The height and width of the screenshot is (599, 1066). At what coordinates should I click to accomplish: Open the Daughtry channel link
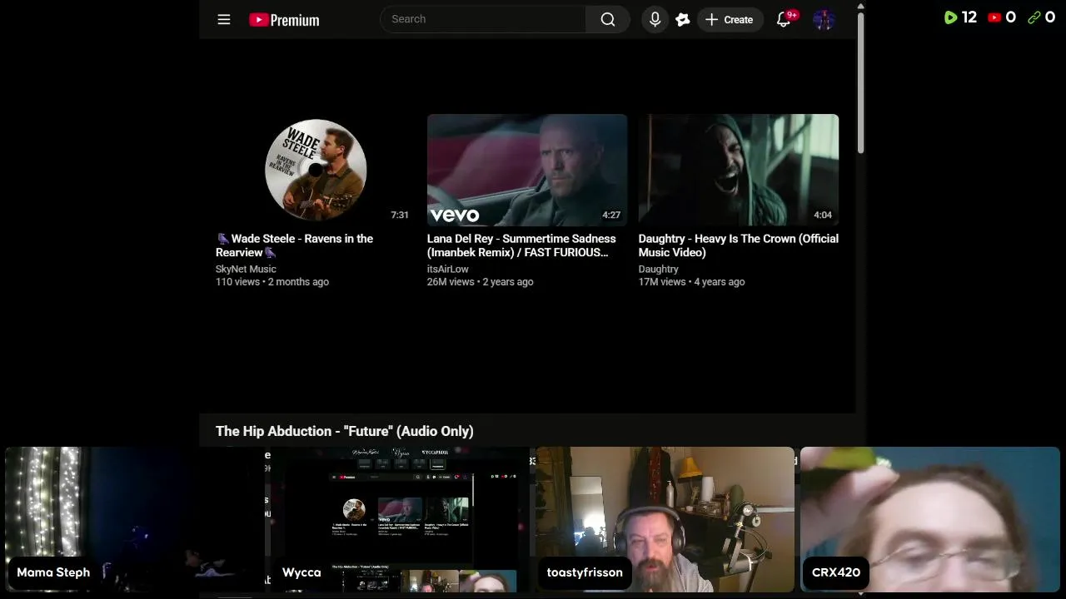tap(659, 269)
